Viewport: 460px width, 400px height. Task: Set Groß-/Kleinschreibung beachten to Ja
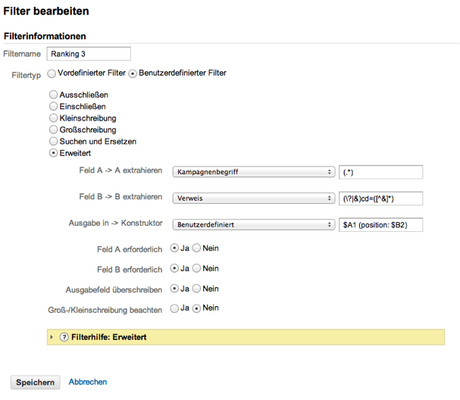[175, 308]
